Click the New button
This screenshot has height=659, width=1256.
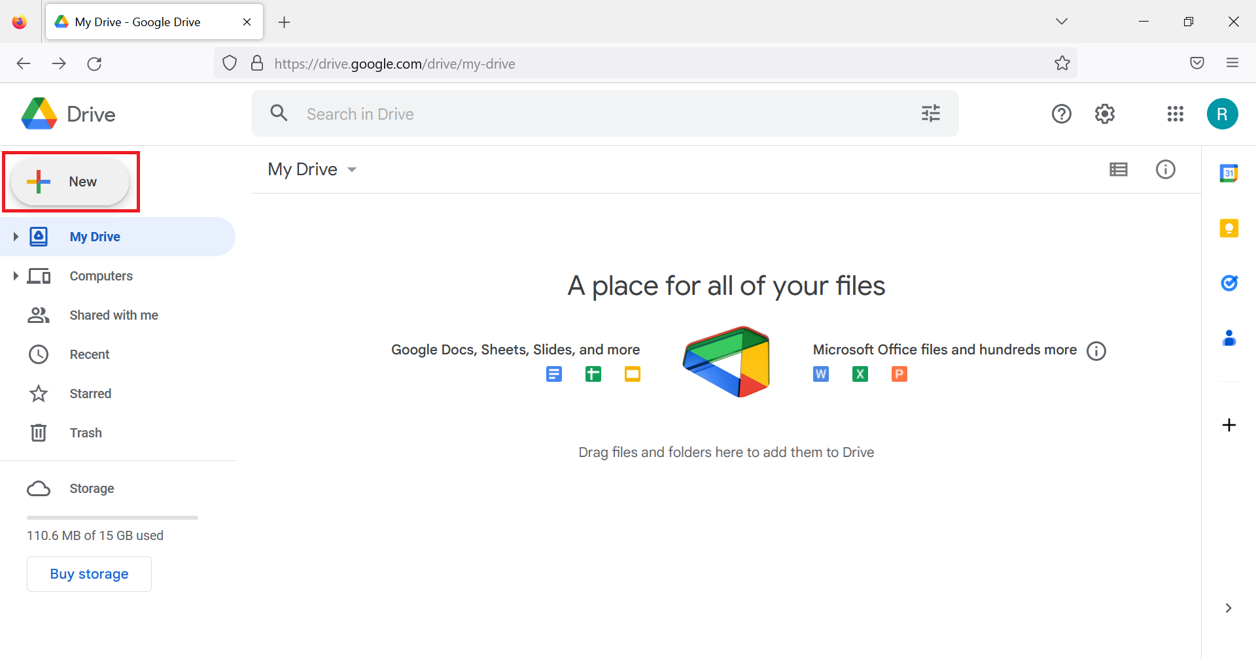coord(70,182)
